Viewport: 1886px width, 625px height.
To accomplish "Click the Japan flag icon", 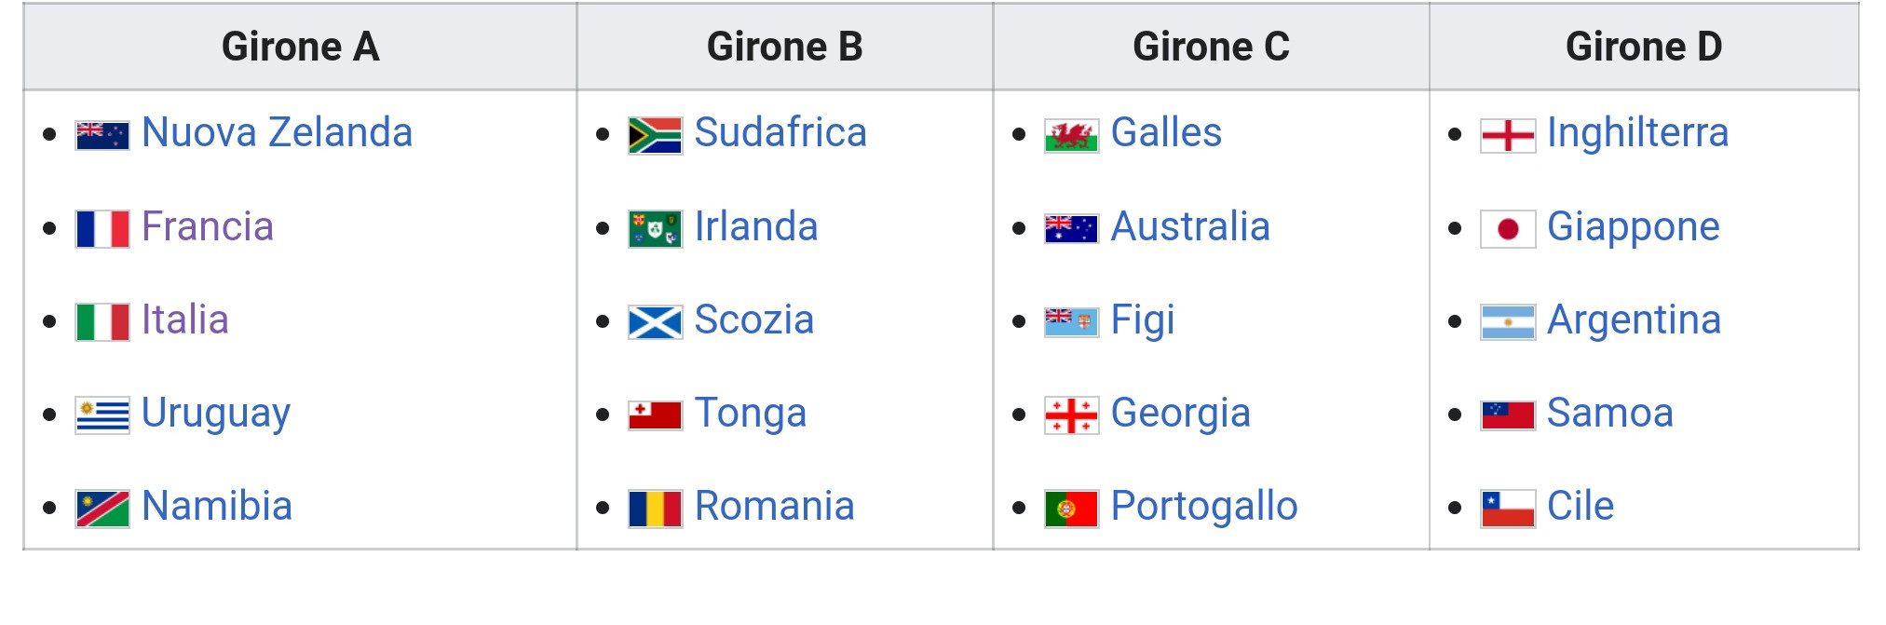I will tap(1508, 229).
